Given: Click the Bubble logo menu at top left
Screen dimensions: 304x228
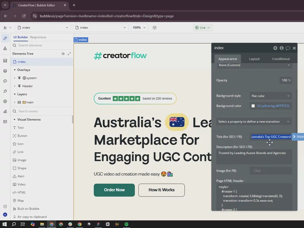Looking at the screenshot, I should point(7,27).
